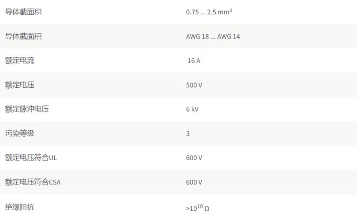
Task: Click the 额定电压 row label
Action: [x=20, y=85]
